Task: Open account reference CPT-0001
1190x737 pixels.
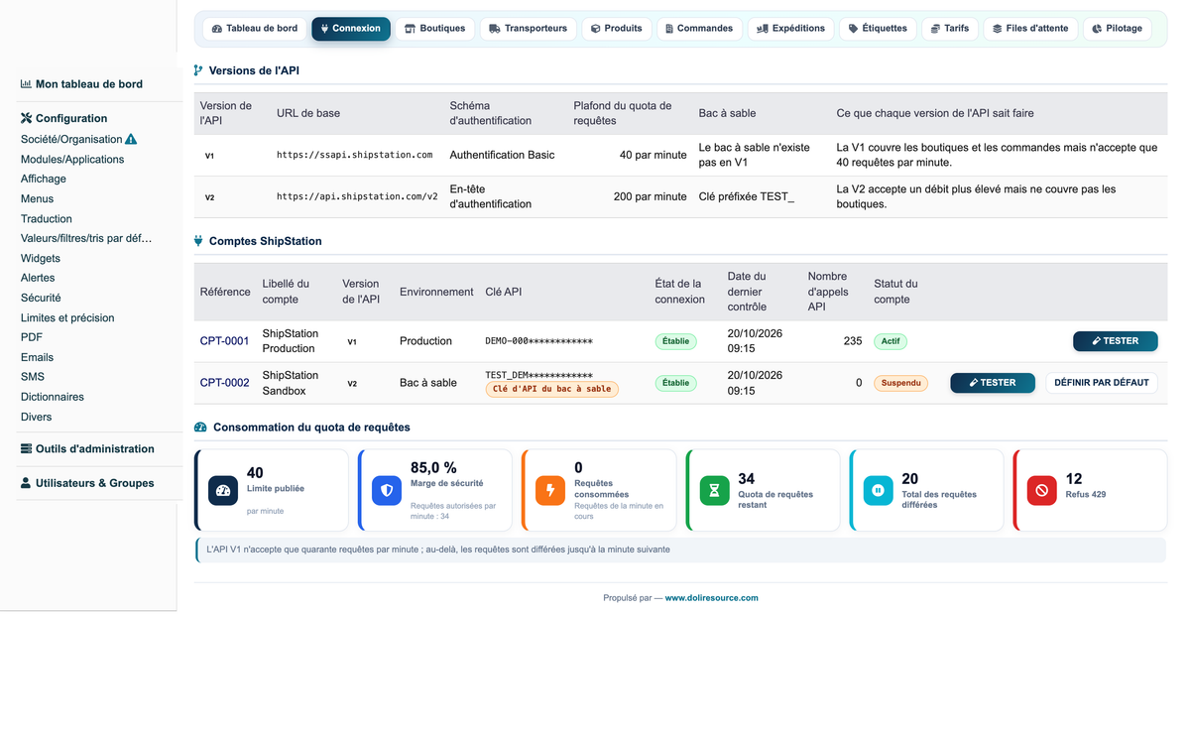Action: pos(225,341)
